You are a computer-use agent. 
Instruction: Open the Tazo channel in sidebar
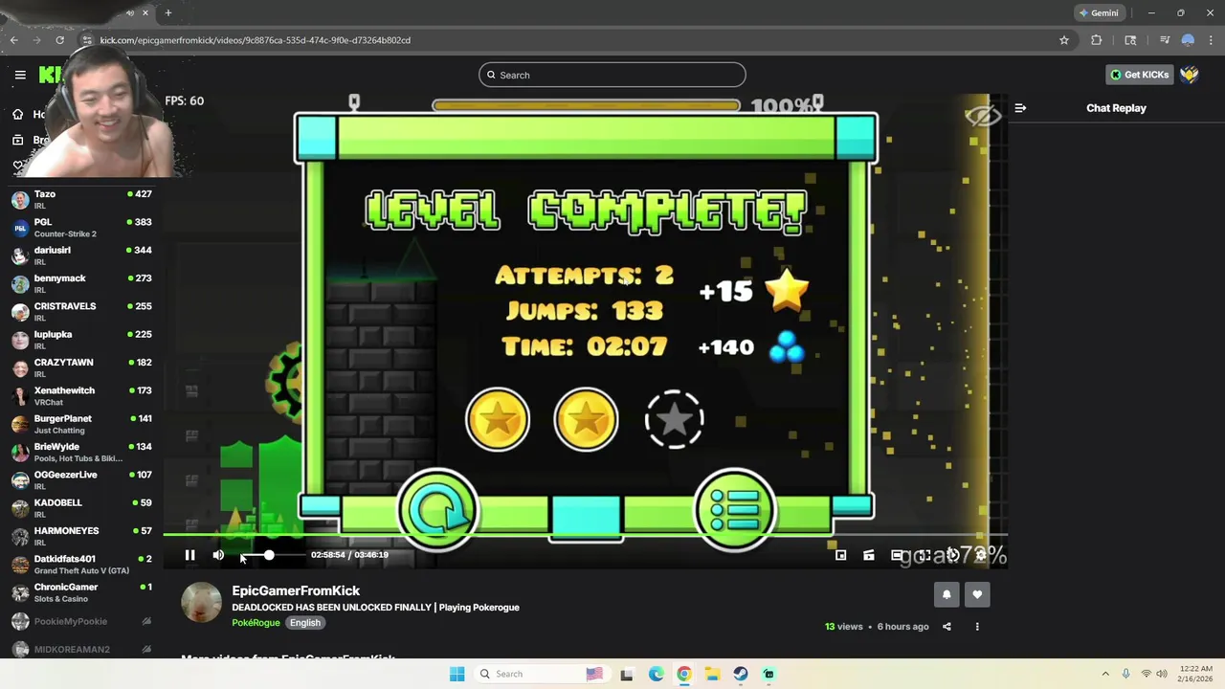point(81,199)
